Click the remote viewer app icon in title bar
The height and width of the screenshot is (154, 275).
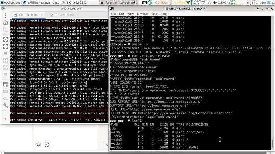point(3,8)
